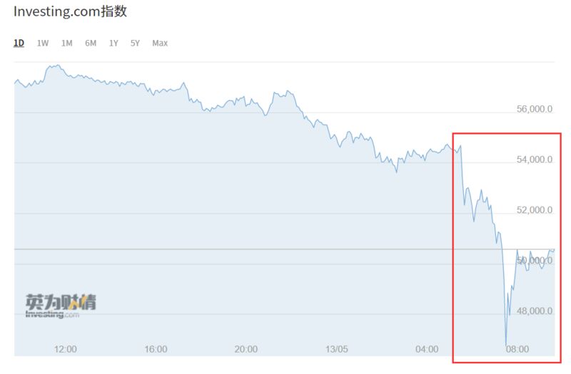Click the 英为财情 Investing.com watermark logo
The height and width of the screenshot is (374, 571).
coord(61,306)
